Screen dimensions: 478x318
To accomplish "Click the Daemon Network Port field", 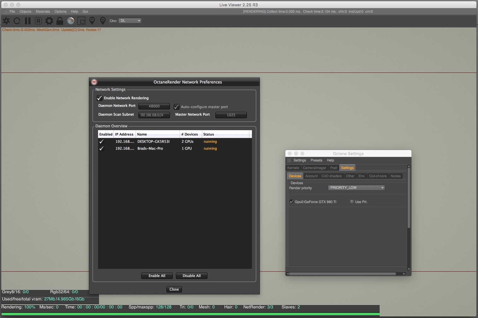I will [x=154, y=106].
